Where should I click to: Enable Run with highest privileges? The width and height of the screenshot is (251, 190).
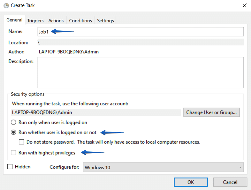[x=13, y=153]
